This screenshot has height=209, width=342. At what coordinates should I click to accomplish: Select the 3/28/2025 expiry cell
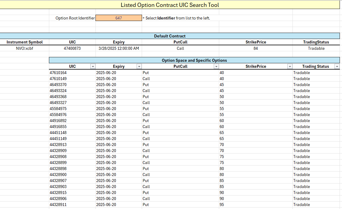[x=119, y=48]
